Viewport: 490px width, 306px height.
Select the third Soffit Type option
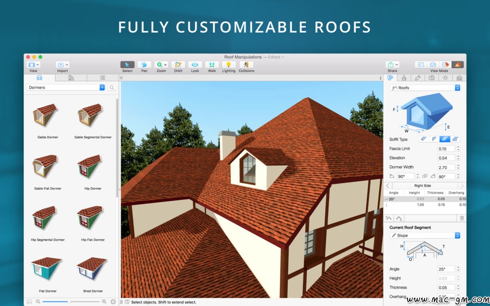(x=445, y=139)
